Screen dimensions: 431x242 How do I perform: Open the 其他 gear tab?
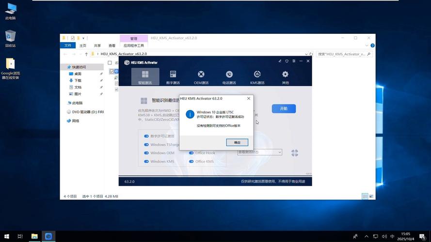coord(286,77)
